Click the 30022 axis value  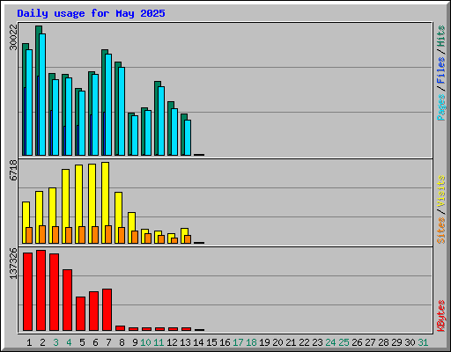[13, 37]
